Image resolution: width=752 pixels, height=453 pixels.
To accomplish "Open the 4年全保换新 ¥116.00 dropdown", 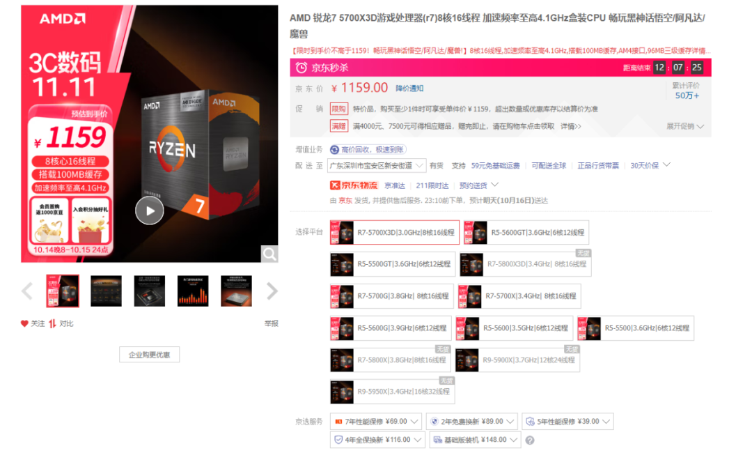I will [x=377, y=440].
